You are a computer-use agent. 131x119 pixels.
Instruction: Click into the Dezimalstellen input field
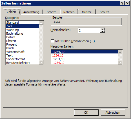89,30
